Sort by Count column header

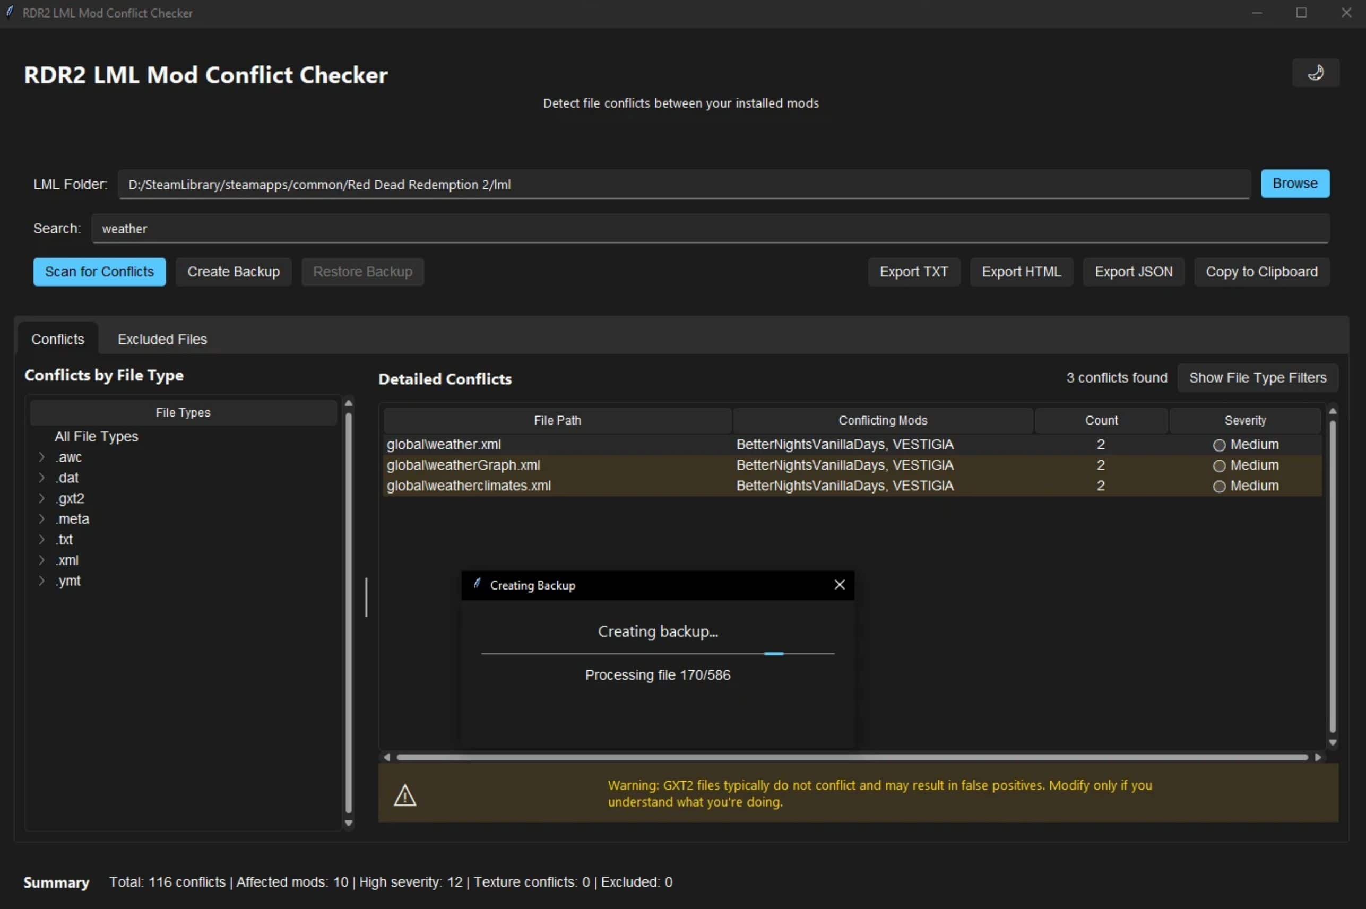click(1101, 420)
